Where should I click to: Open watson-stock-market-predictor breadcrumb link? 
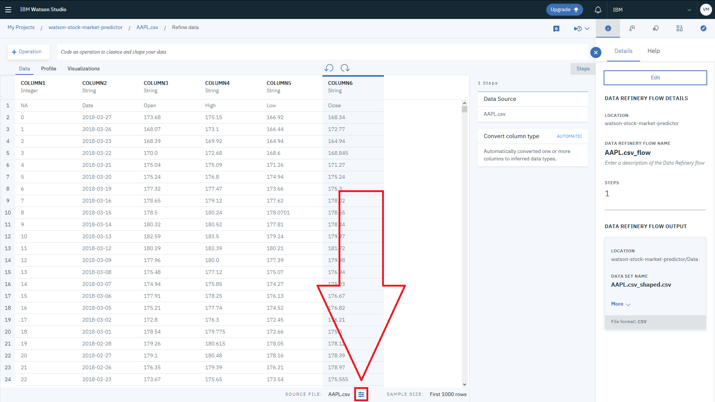pos(85,28)
